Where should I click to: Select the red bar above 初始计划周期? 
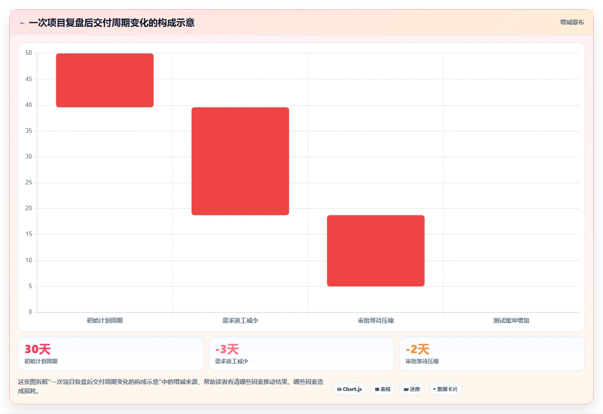105,80
